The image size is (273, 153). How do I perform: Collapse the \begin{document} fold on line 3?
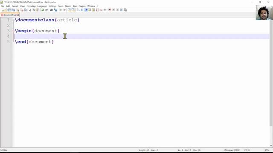coord(13,31)
